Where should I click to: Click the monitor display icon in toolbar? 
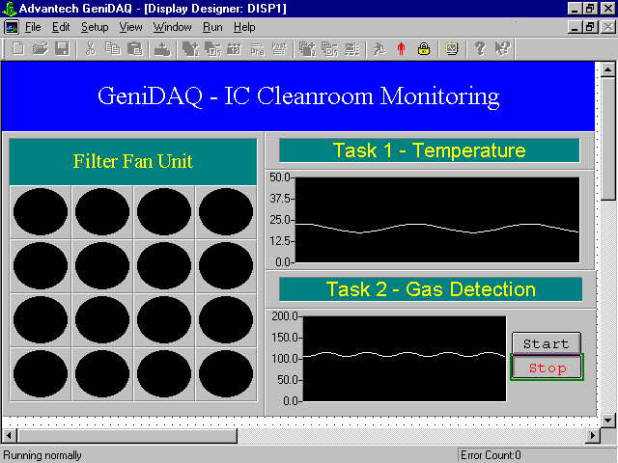click(x=452, y=48)
